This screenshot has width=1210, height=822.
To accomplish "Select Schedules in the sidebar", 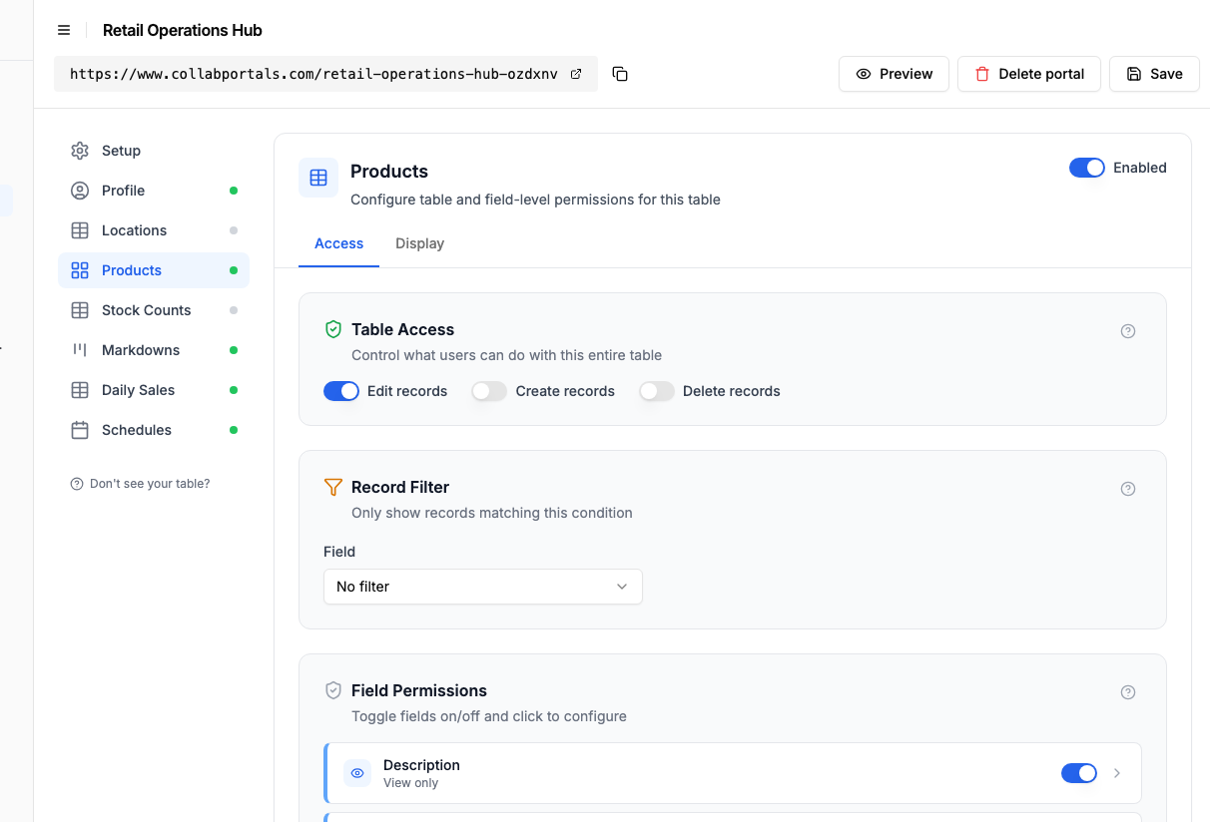I will point(154,430).
